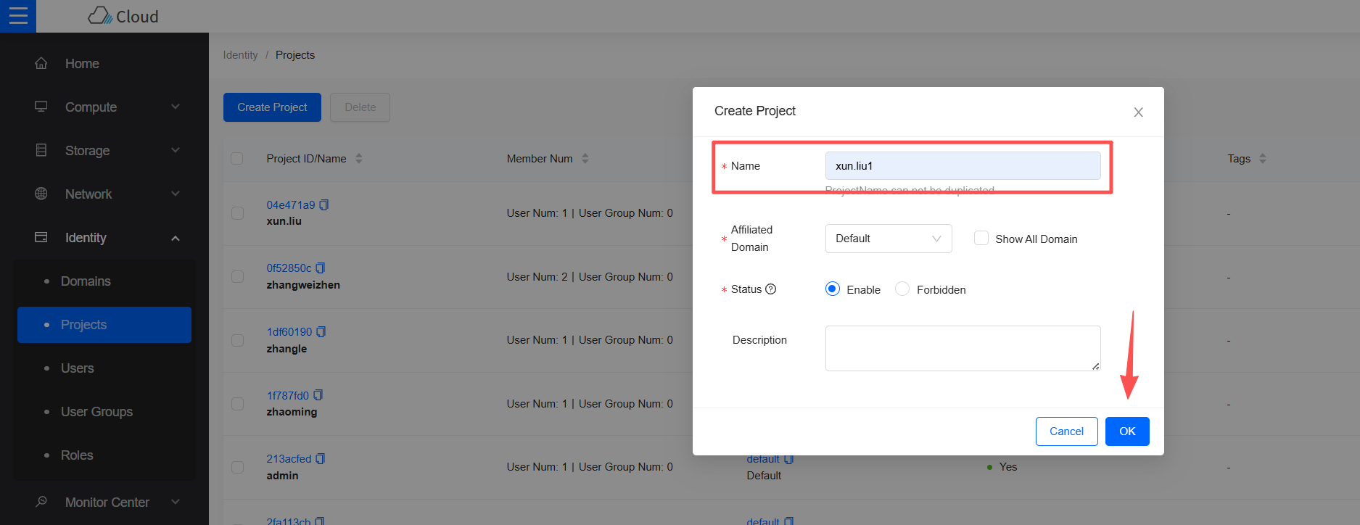Image resolution: width=1360 pixels, height=525 pixels.
Task: Click Identity breadcrumb link
Action: click(x=240, y=55)
